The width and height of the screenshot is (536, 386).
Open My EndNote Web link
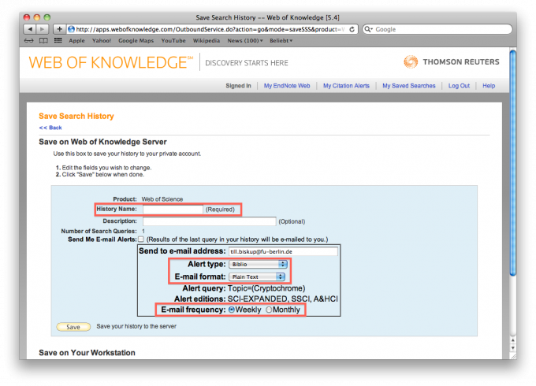click(x=287, y=86)
